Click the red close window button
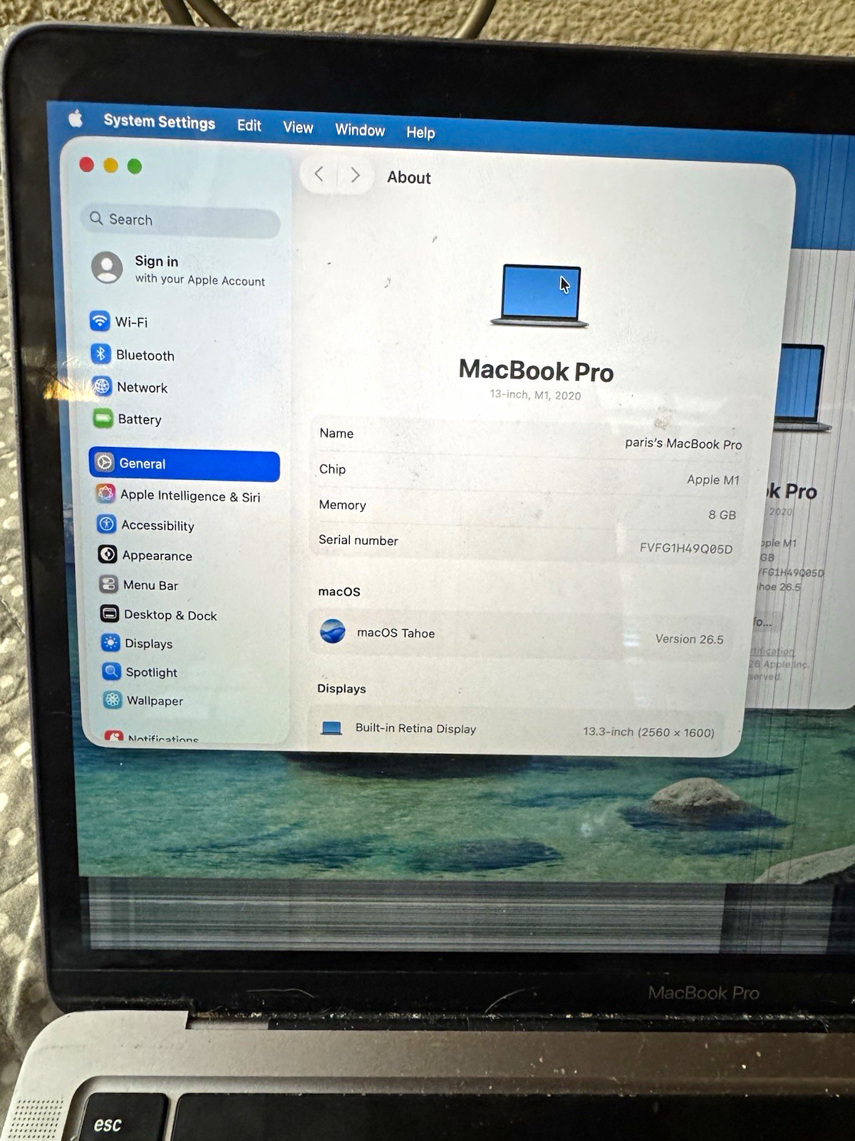Viewport: 855px width, 1141px height. tap(87, 165)
